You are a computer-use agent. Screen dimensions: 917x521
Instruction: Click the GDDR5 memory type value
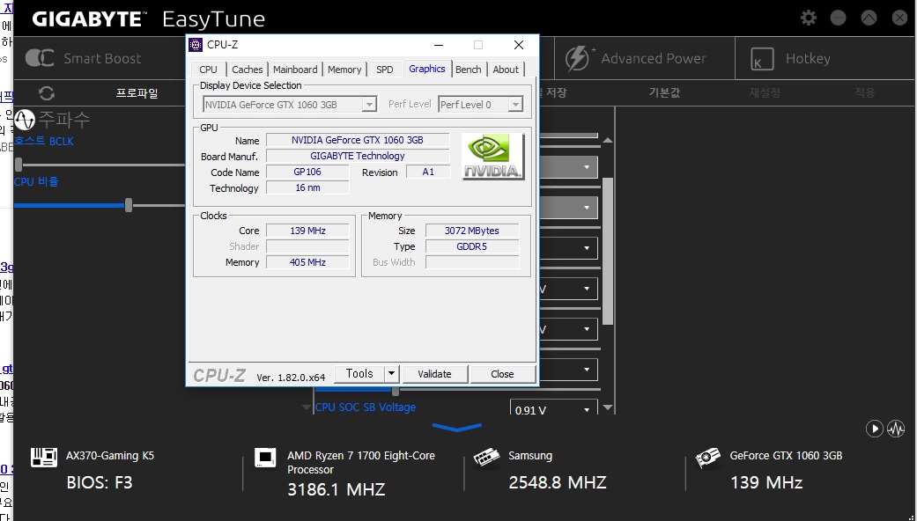coord(472,246)
